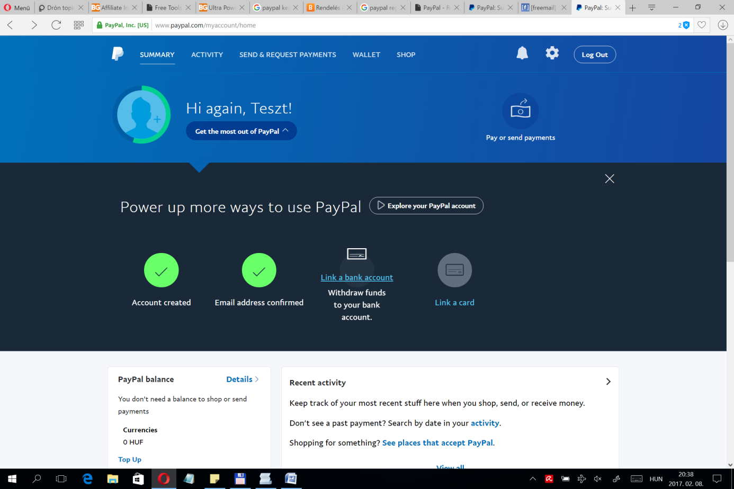Click the 0 HUF balance
Viewport: 734px width, 489px height.
point(133,442)
